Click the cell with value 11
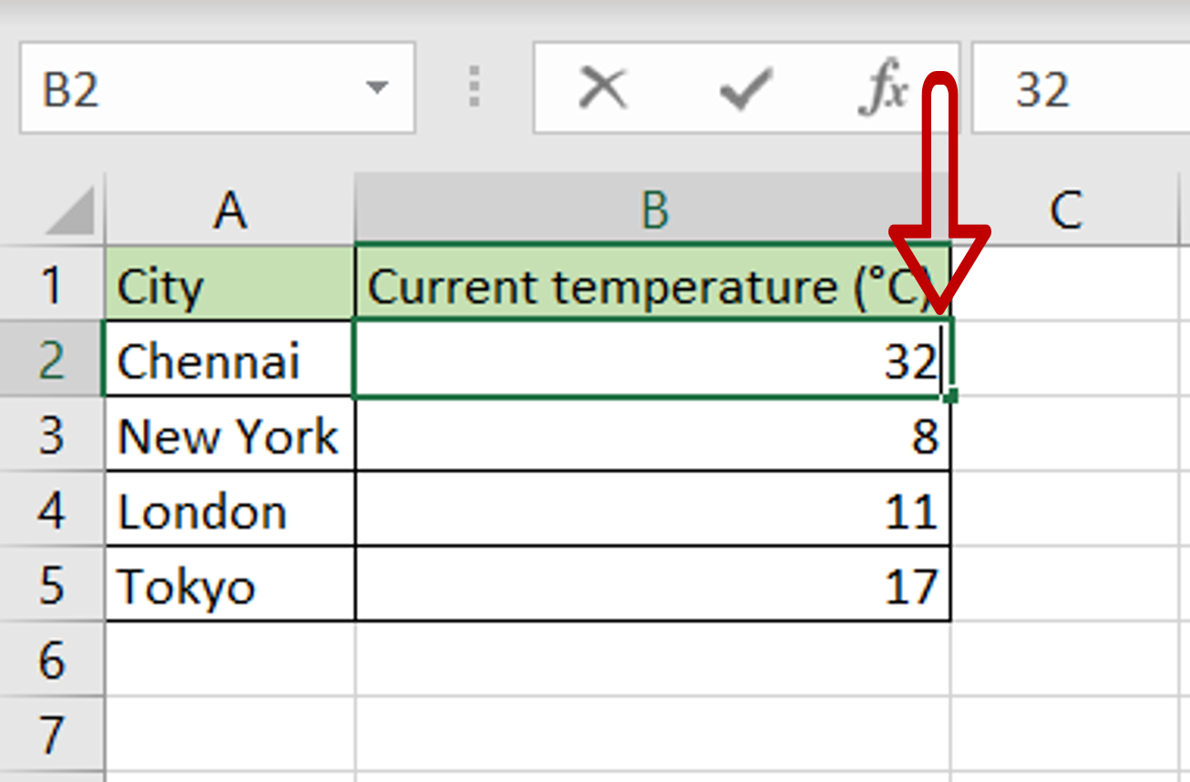The height and width of the screenshot is (782, 1190). (651, 511)
